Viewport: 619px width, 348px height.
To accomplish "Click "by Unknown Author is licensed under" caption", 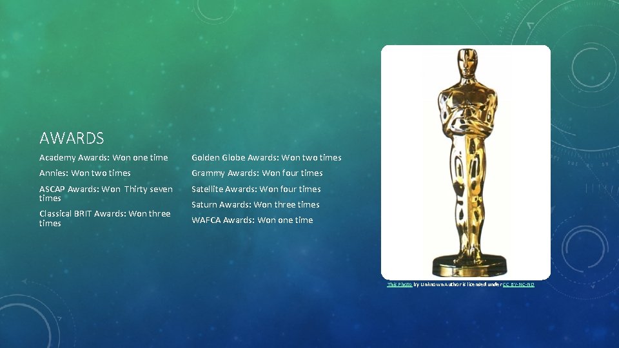I will [x=457, y=284].
